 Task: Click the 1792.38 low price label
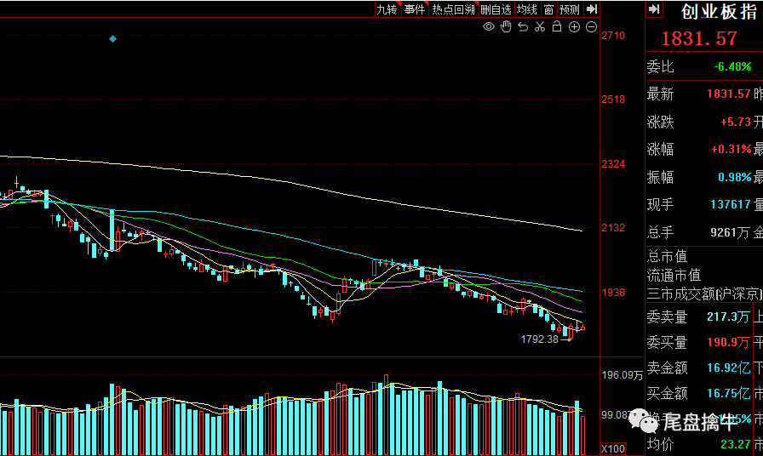(539, 339)
